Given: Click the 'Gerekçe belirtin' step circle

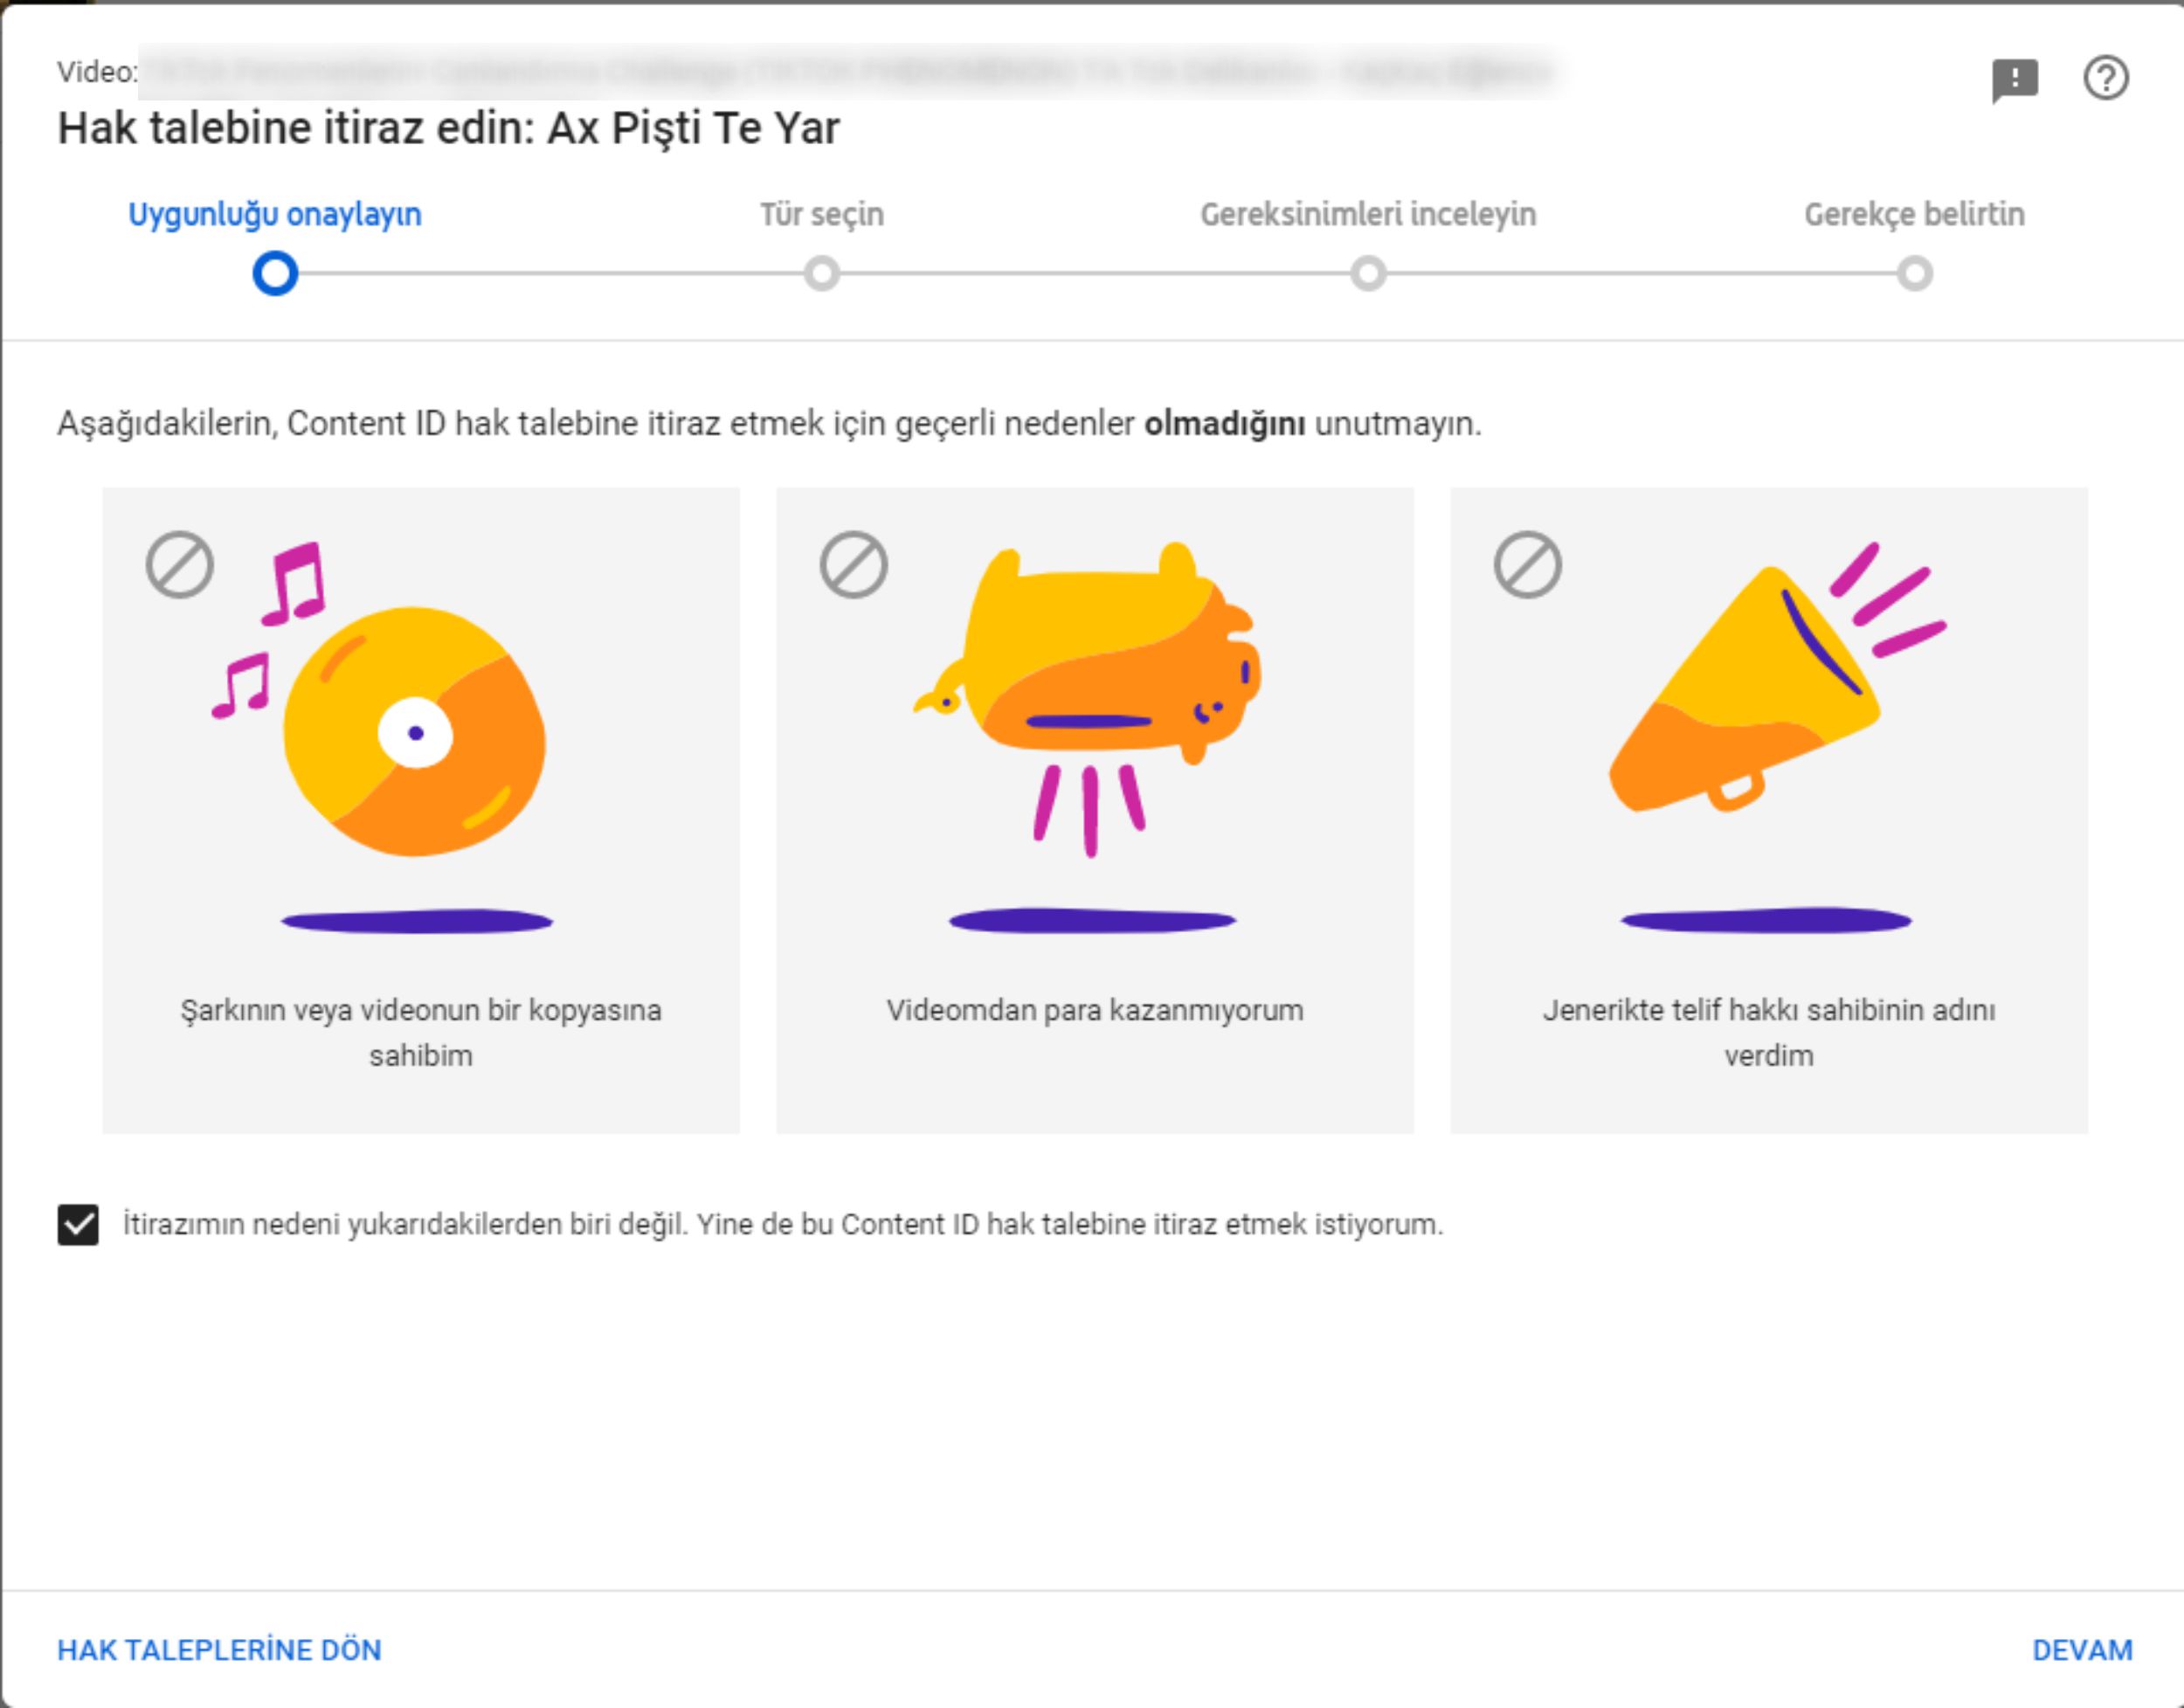Looking at the screenshot, I should [1914, 274].
